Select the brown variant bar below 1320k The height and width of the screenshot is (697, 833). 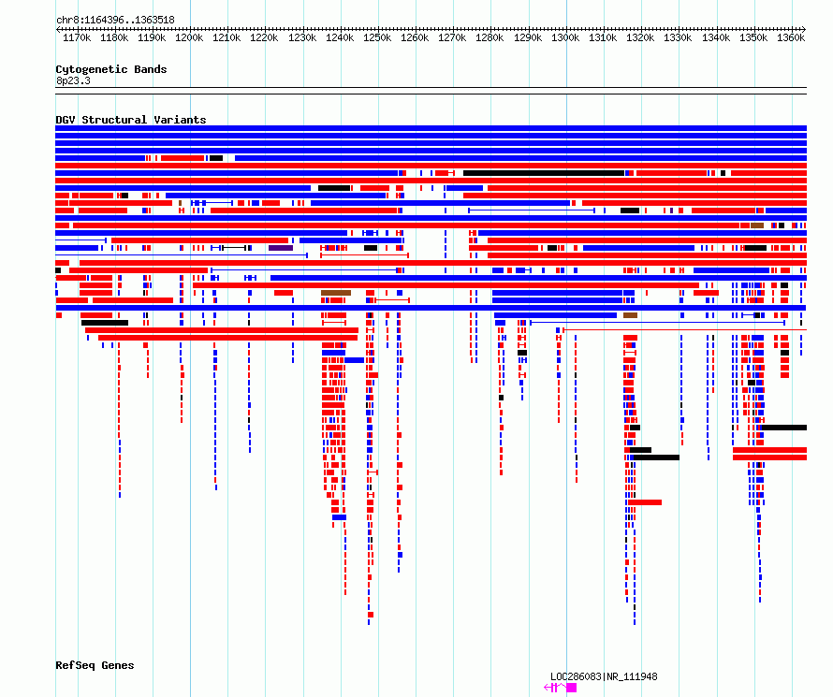coord(630,315)
